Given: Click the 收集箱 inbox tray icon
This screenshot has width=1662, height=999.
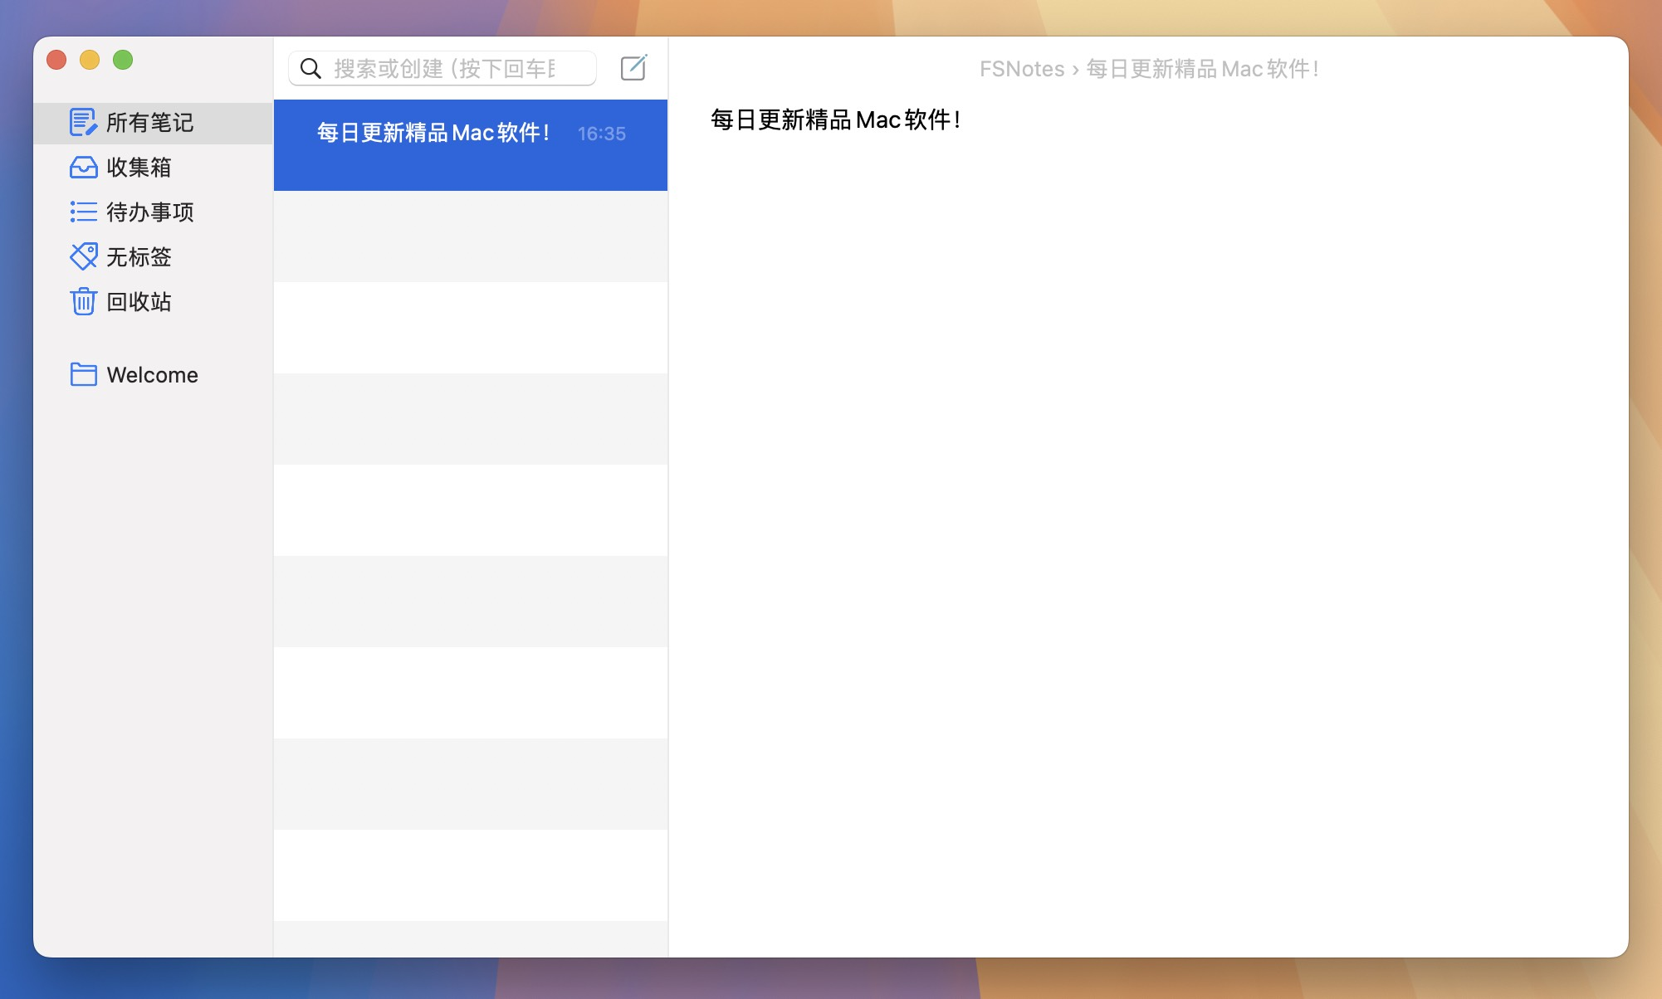Looking at the screenshot, I should pos(83,168).
